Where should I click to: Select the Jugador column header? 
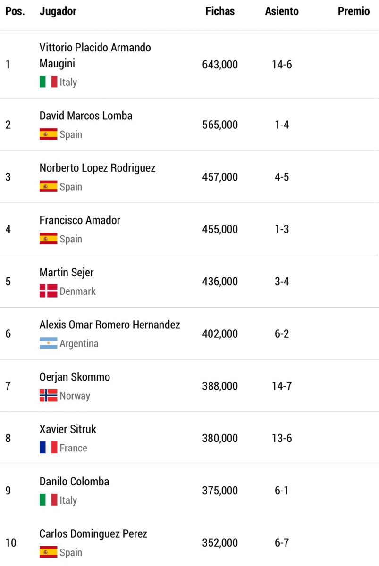pyautogui.click(x=58, y=11)
